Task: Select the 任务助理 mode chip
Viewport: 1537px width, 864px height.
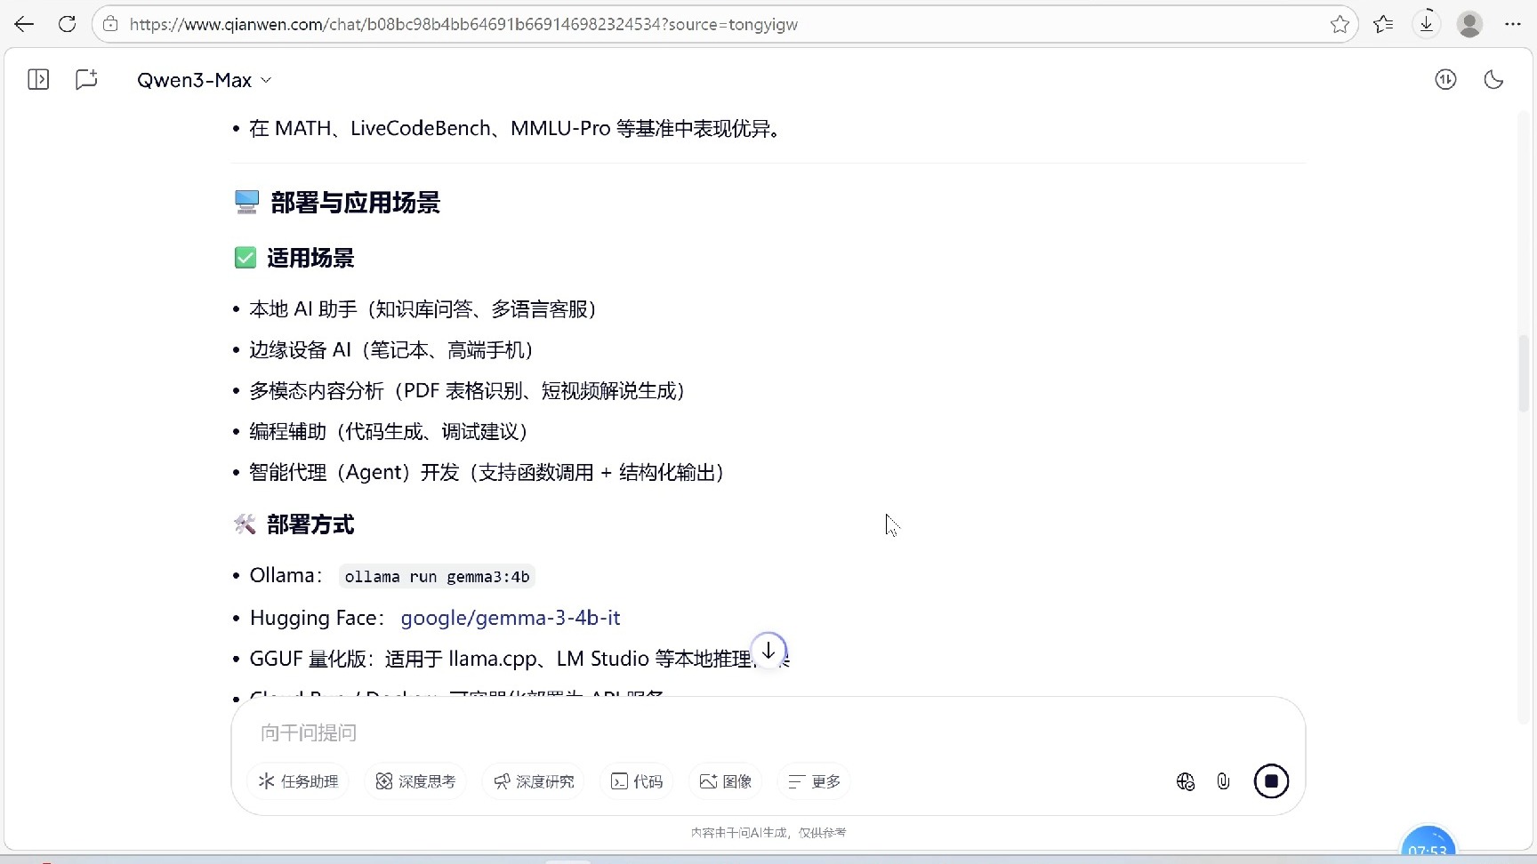Action: point(298,781)
